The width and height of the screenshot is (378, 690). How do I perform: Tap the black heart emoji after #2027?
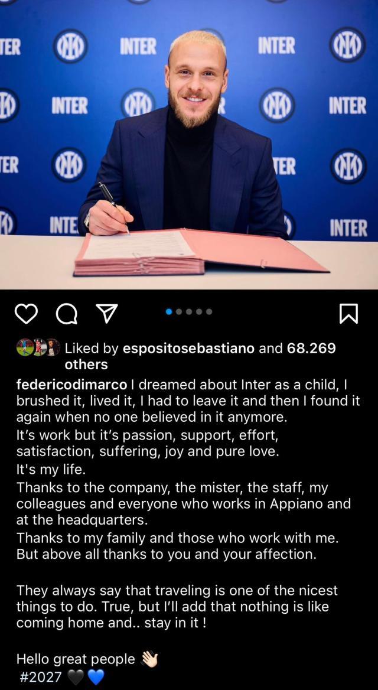pos(76,678)
